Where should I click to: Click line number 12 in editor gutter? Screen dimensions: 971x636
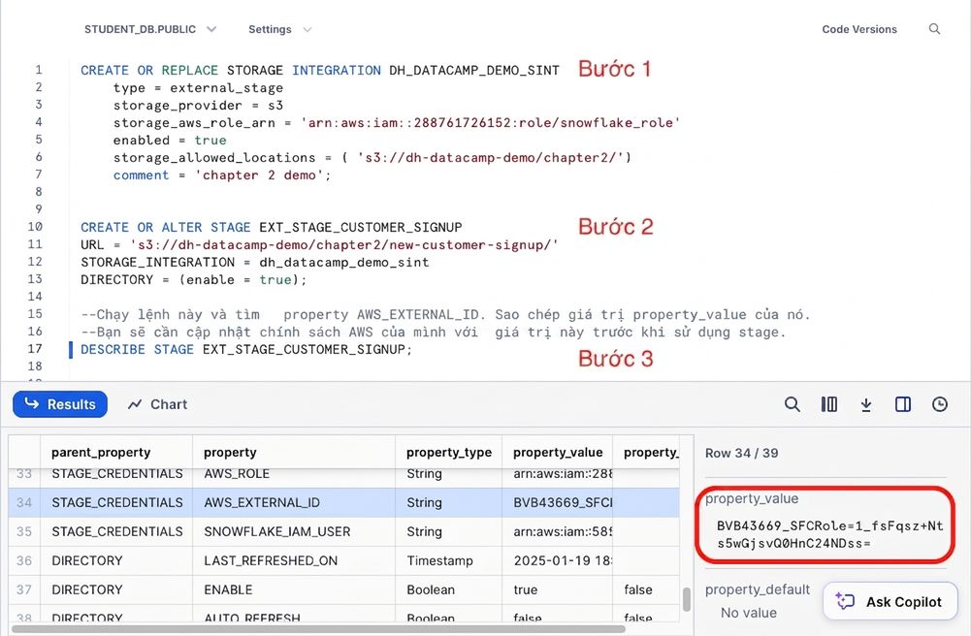(x=35, y=262)
